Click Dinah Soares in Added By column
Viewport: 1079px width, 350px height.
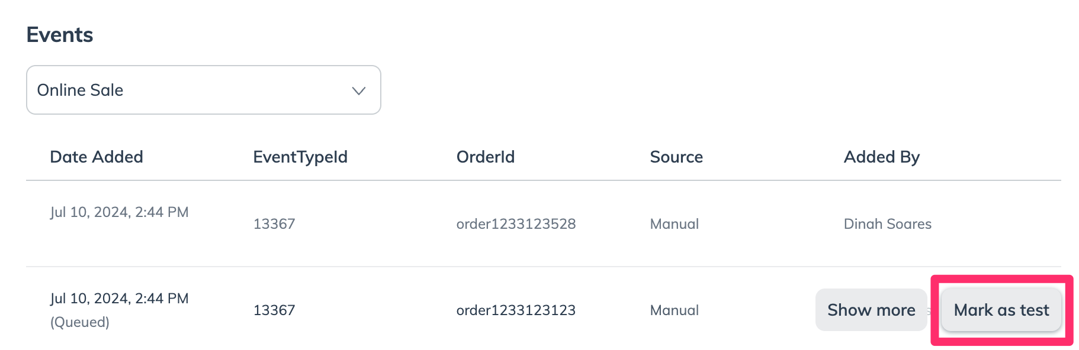[887, 224]
